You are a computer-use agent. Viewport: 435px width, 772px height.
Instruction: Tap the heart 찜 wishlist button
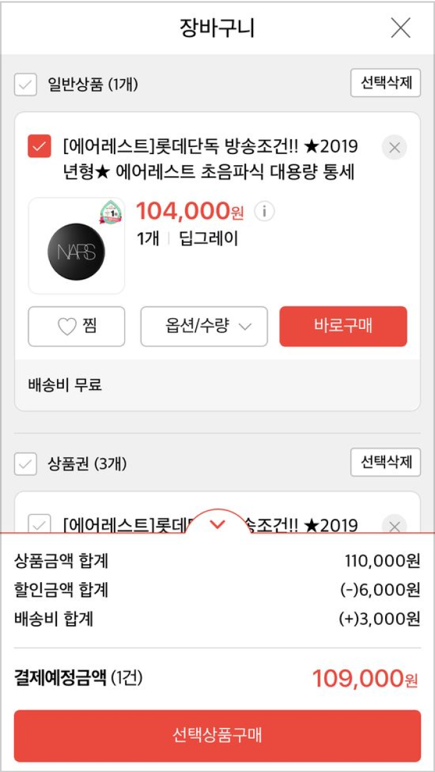[76, 326]
